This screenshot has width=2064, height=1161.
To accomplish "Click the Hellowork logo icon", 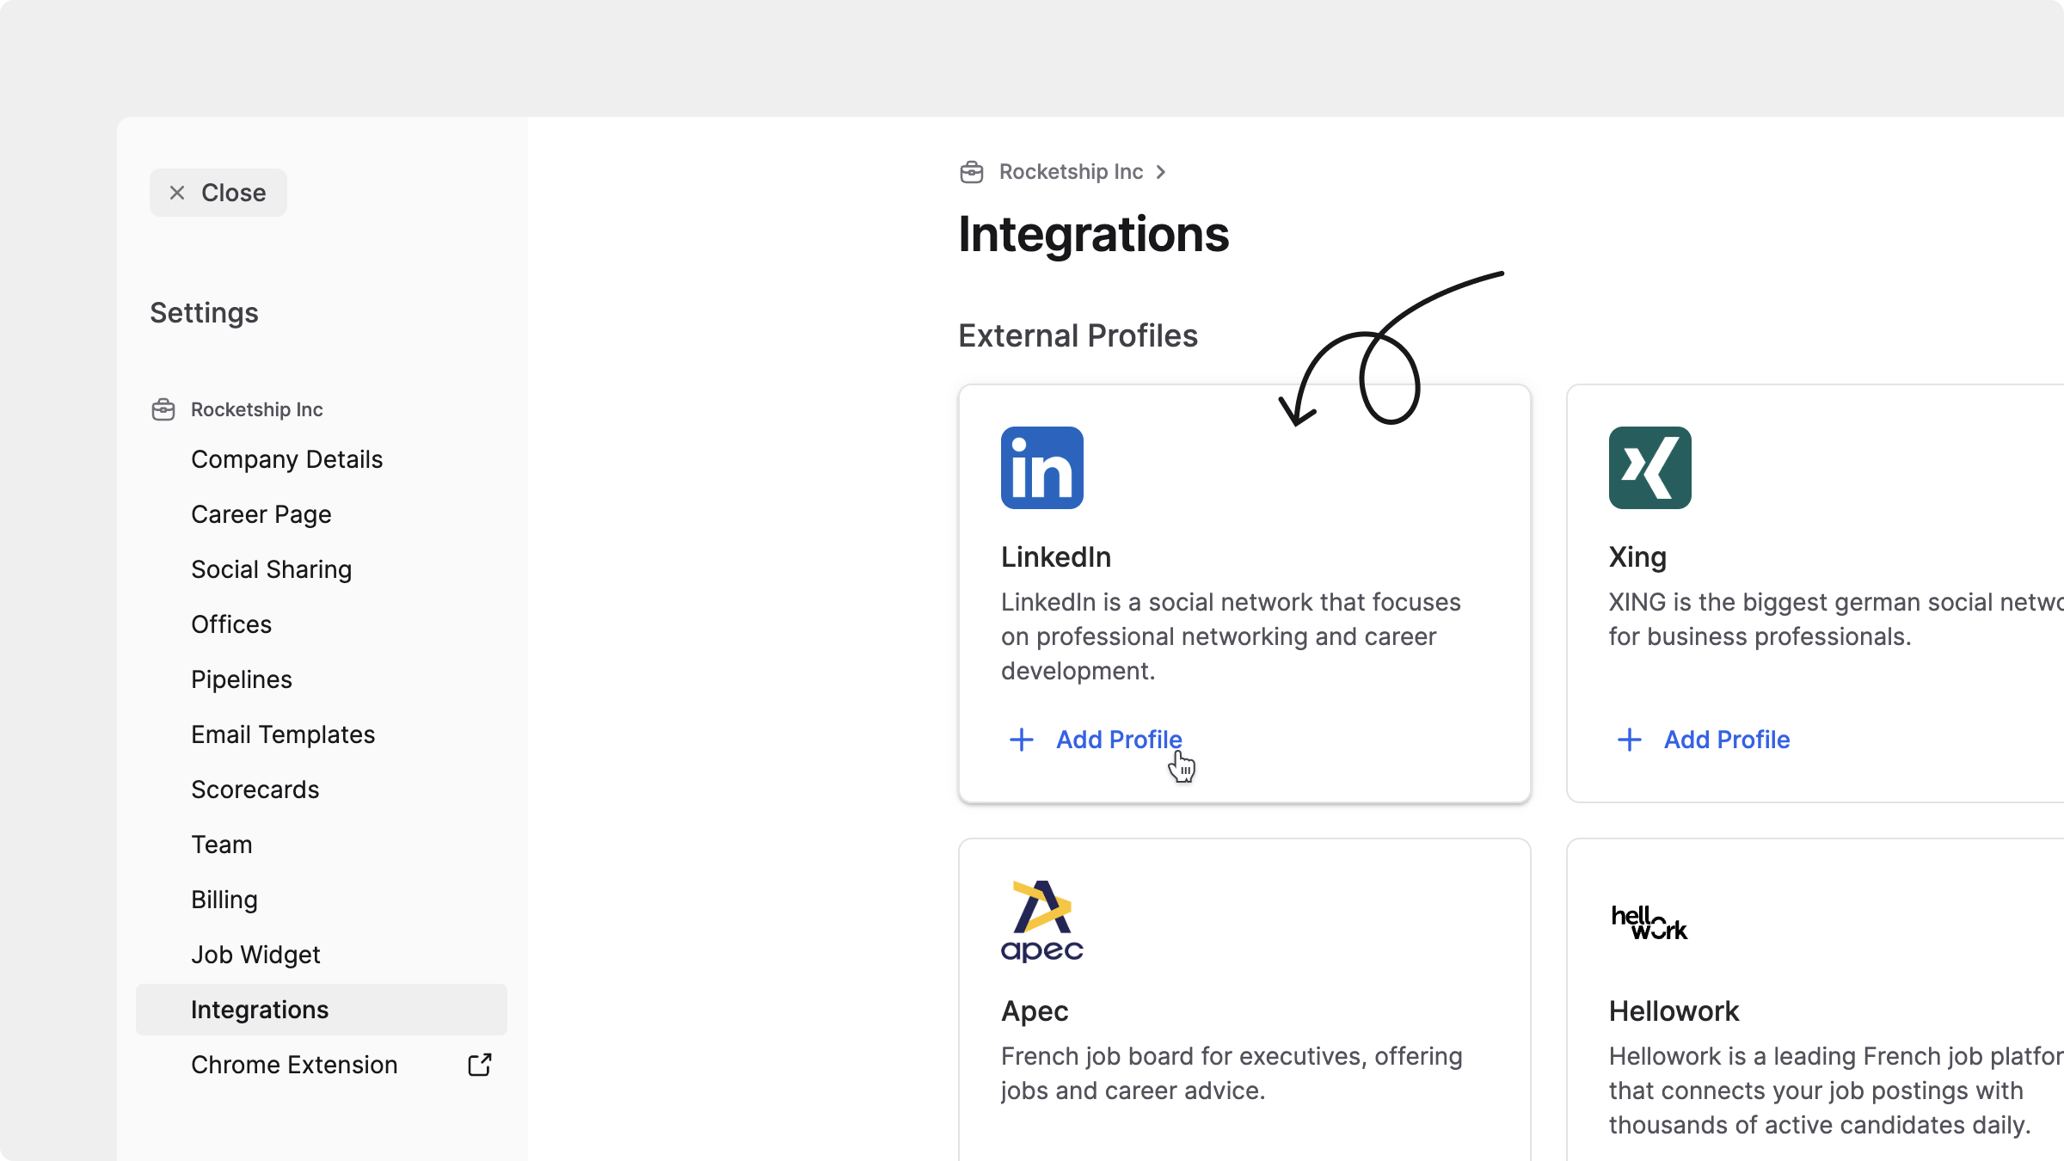I will tap(1649, 923).
